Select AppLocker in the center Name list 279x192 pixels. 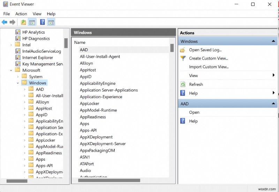89,103
